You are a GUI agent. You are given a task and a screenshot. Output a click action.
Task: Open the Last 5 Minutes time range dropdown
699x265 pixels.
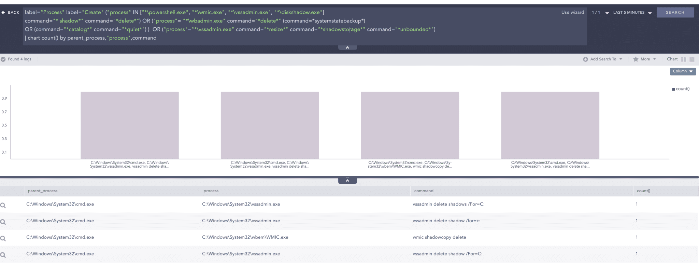pyautogui.click(x=632, y=13)
